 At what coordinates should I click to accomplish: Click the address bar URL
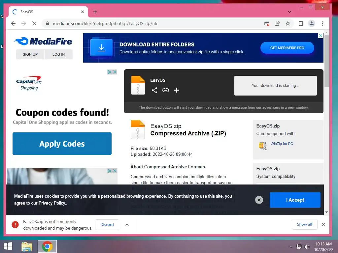105,23
